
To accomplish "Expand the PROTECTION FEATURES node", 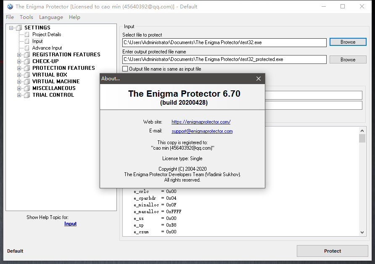I will coord(19,68).
